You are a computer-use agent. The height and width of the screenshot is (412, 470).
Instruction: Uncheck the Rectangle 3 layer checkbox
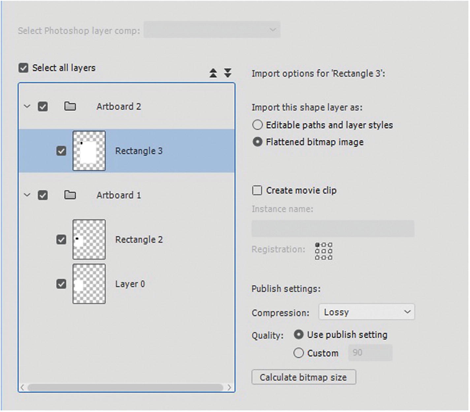(x=61, y=151)
